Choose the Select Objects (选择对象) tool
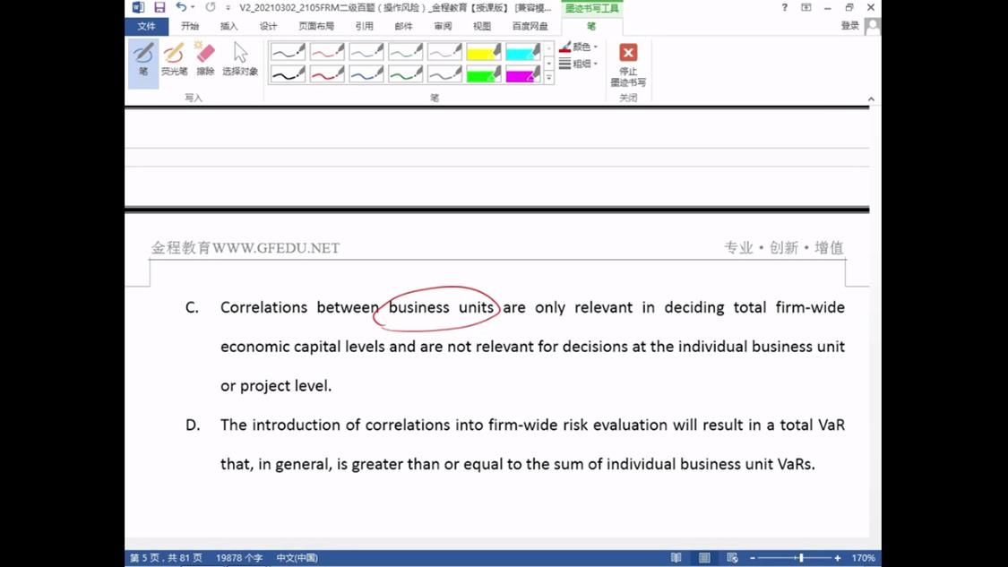This screenshot has height=567, width=1008. (240, 59)
